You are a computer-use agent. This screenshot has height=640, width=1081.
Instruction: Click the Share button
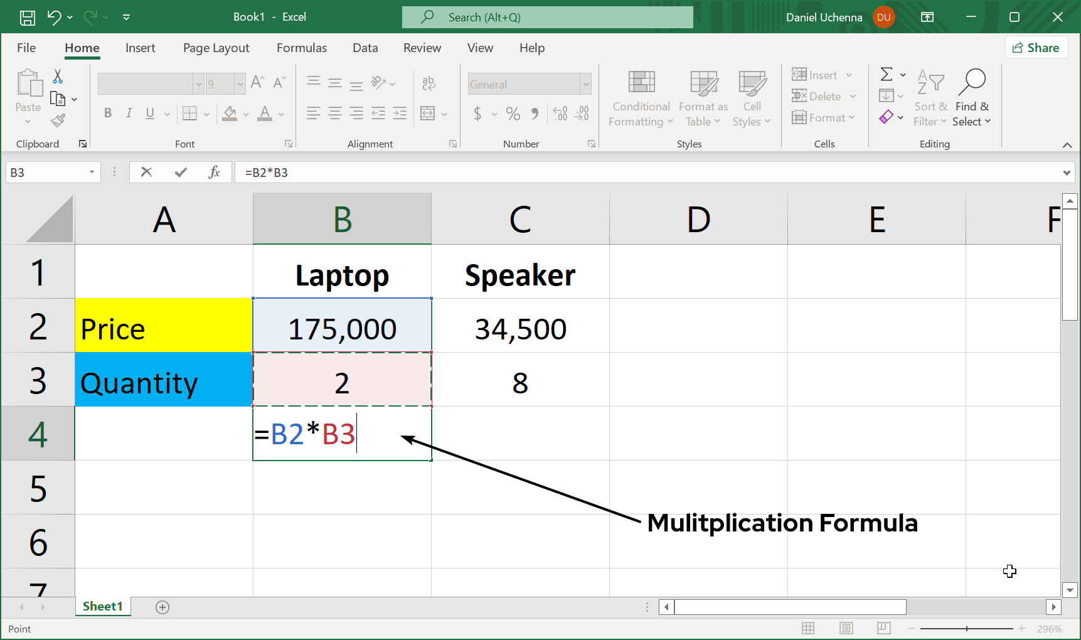pyautogui.click(x=1036, y=48)
